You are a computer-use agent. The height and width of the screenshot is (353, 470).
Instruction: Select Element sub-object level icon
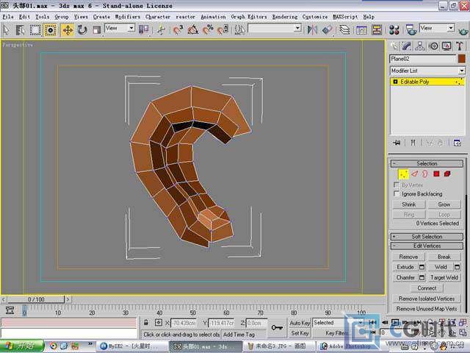pos(447,174)
